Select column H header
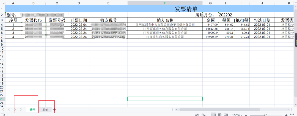Screen dimensions: 297x116 tap(226, 3)
